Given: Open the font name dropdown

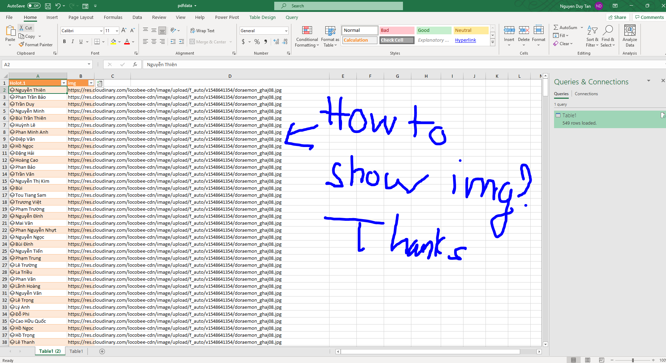Looking at the screenshot, I should click(101, 30).
